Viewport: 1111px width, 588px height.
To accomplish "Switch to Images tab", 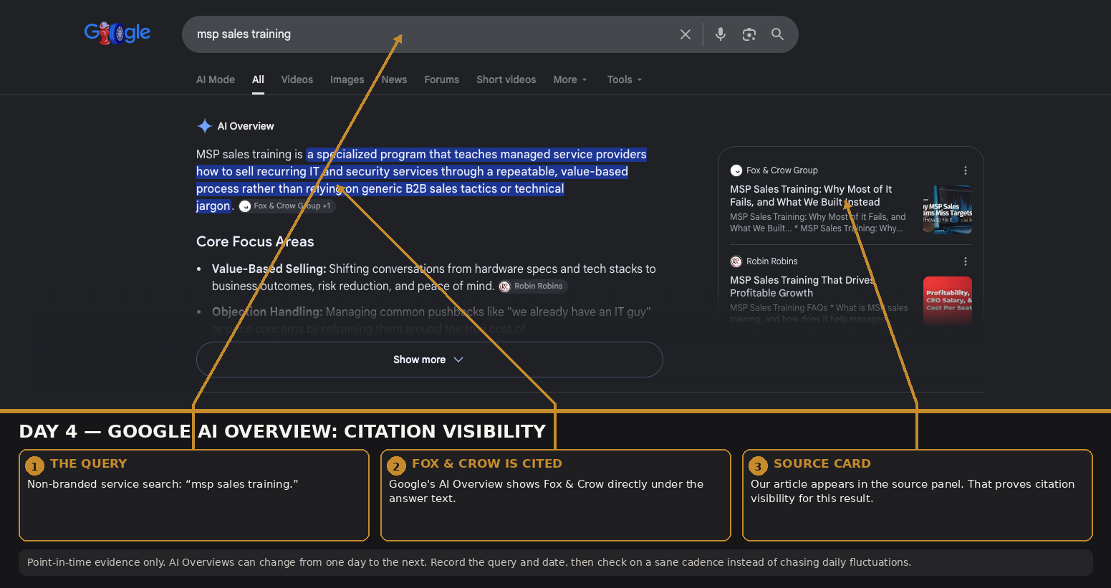I will (347, 79).
